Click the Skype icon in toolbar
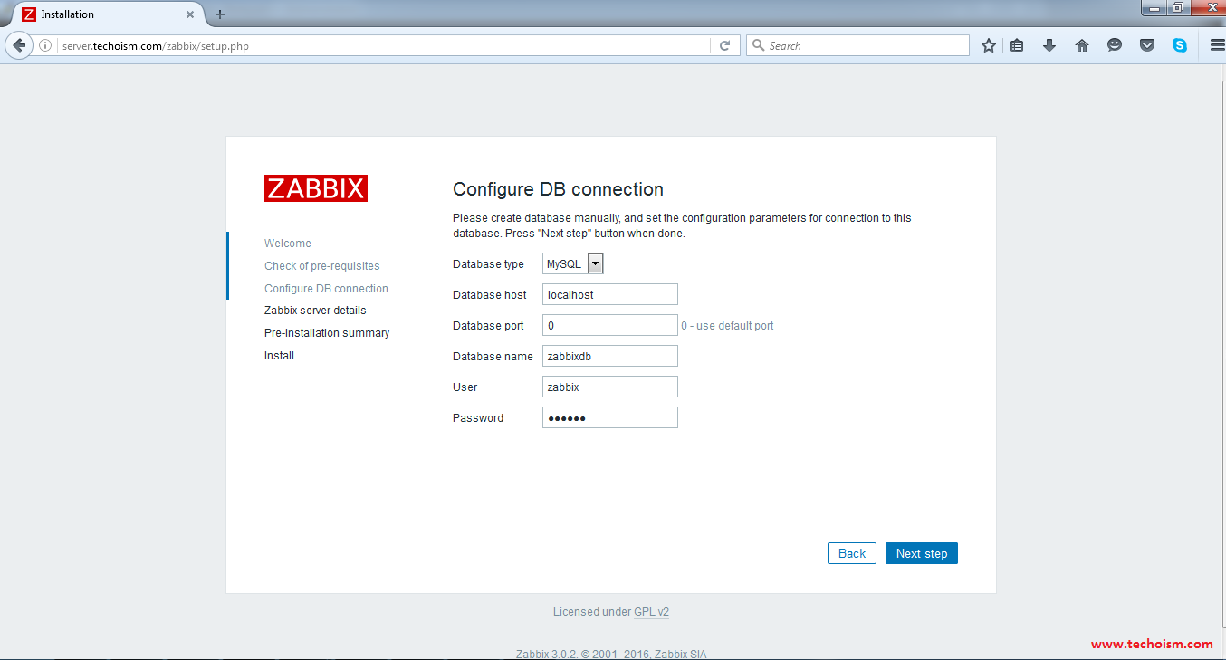 [1180, 45]
